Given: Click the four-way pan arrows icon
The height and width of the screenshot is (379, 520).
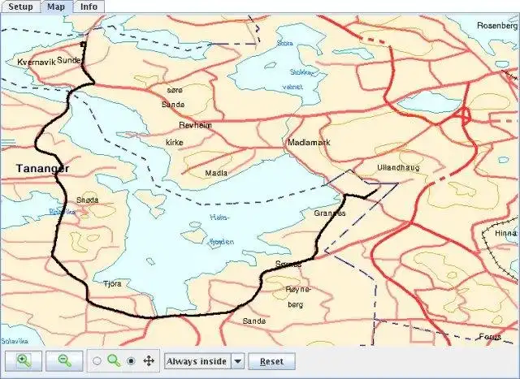Looking at the screenshot, I should pos(149,361).
